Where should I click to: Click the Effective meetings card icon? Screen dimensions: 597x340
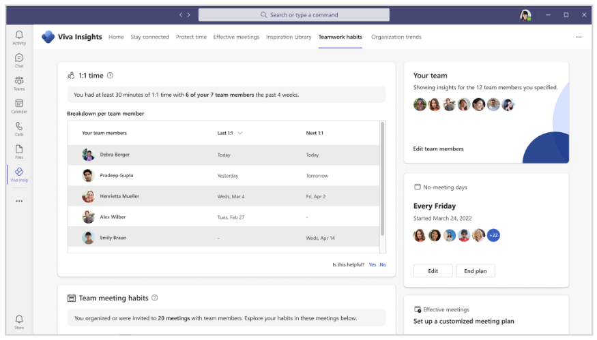coord(418,309)
